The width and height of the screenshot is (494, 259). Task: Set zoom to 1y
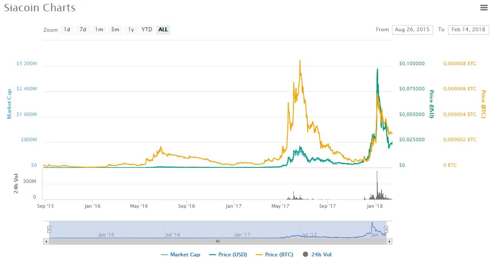click(131, 30)
